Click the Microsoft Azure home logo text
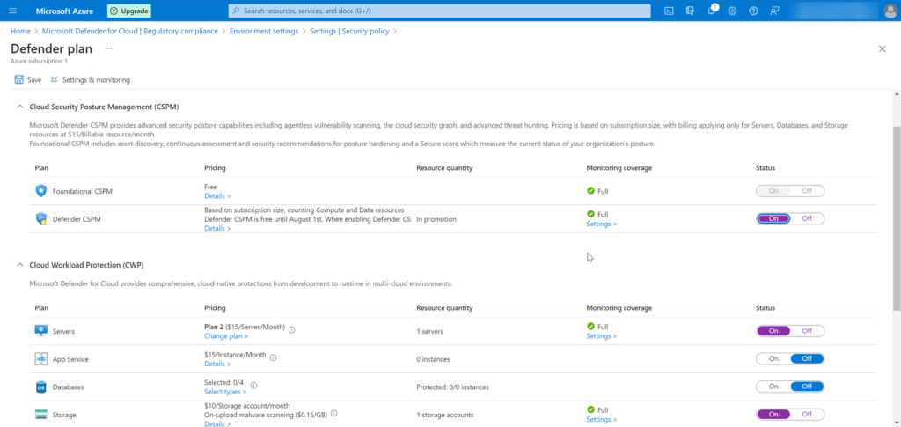 (64, 11)
